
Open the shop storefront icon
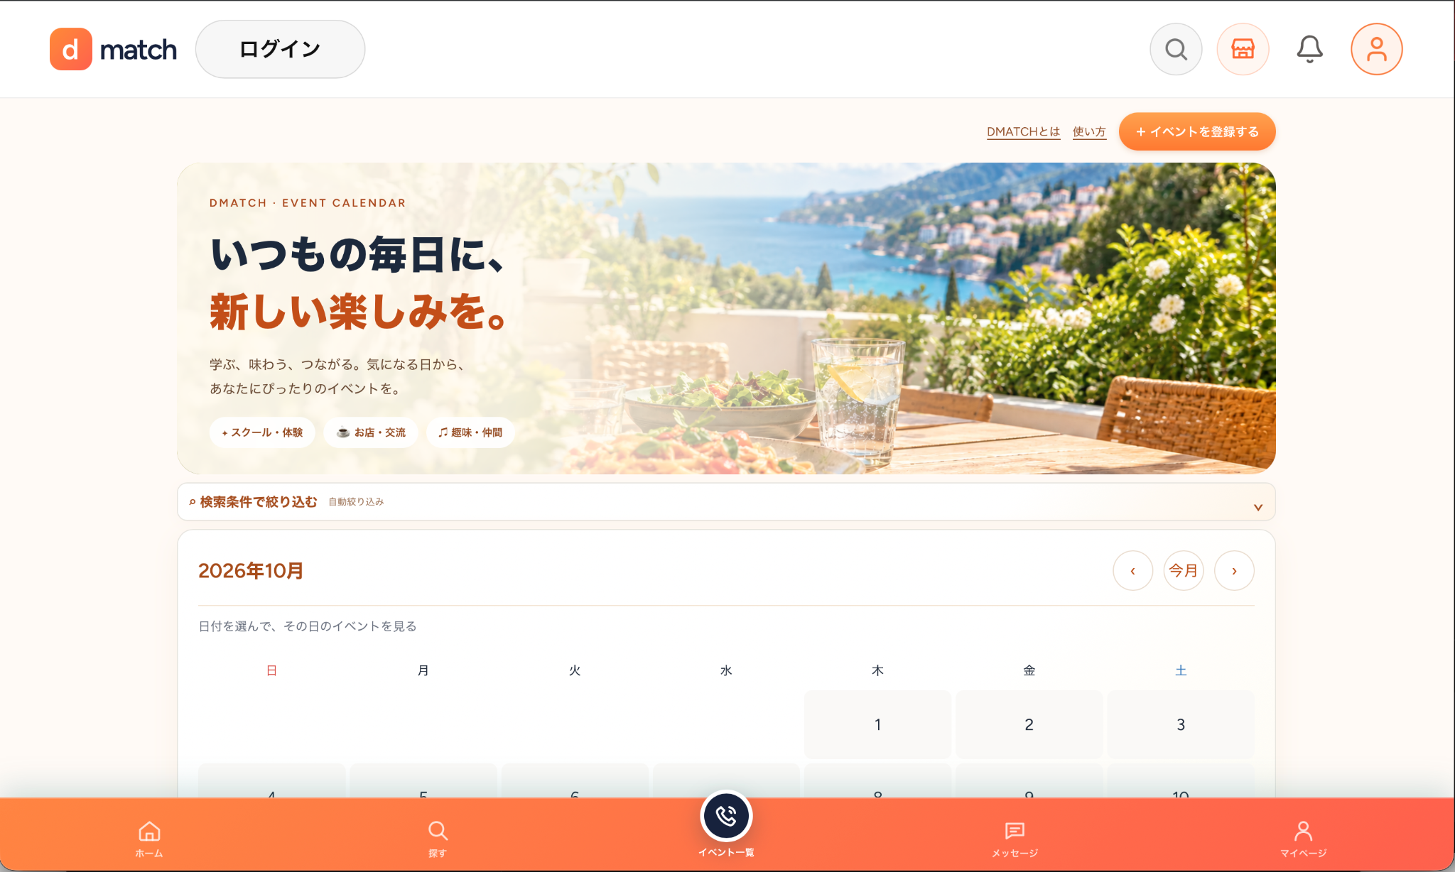[x=1243, y=49]
